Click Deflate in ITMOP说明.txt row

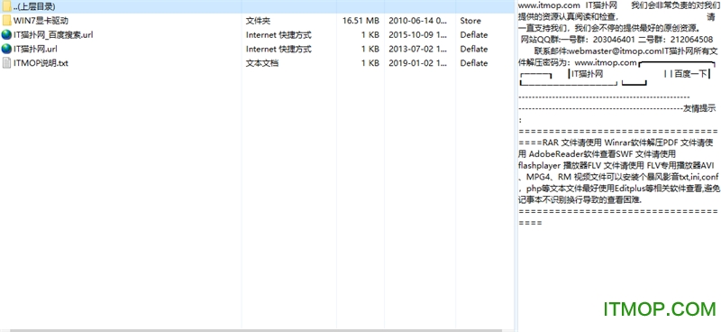point(474,63)
